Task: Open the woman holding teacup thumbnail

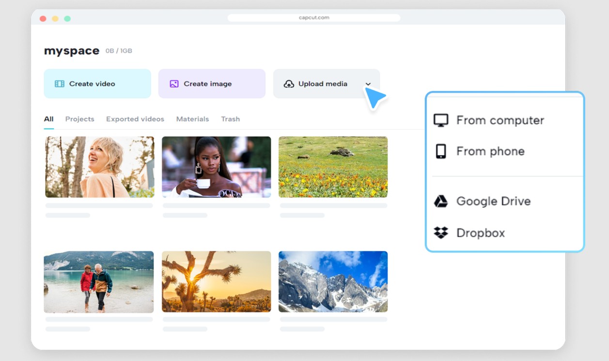Action: pyautogui.click(x=217, y=167)
